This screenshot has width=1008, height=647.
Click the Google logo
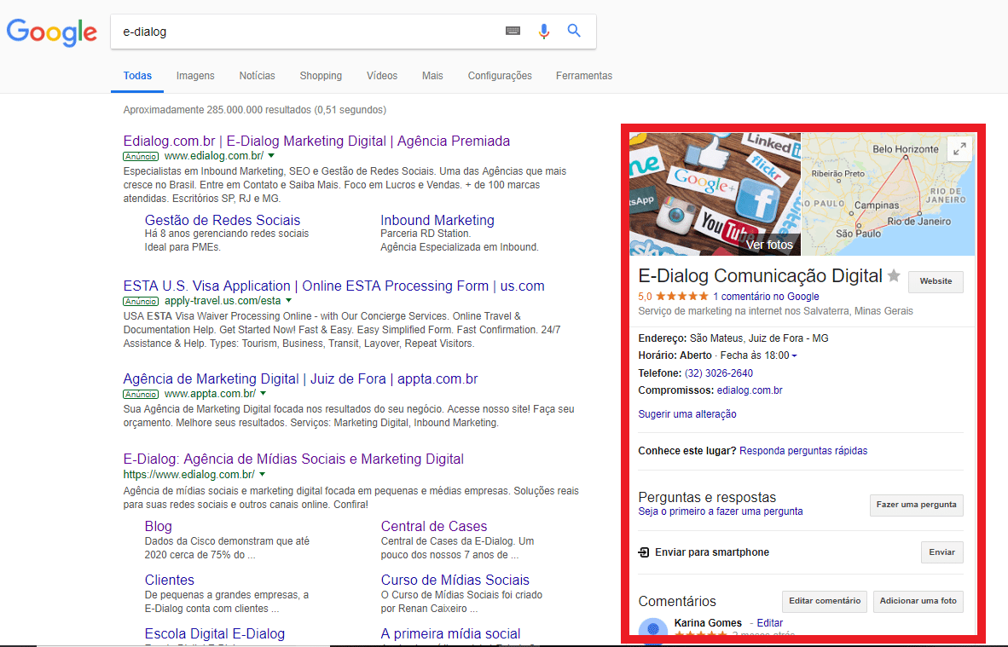pyautogui.click(x=52, y=32)
